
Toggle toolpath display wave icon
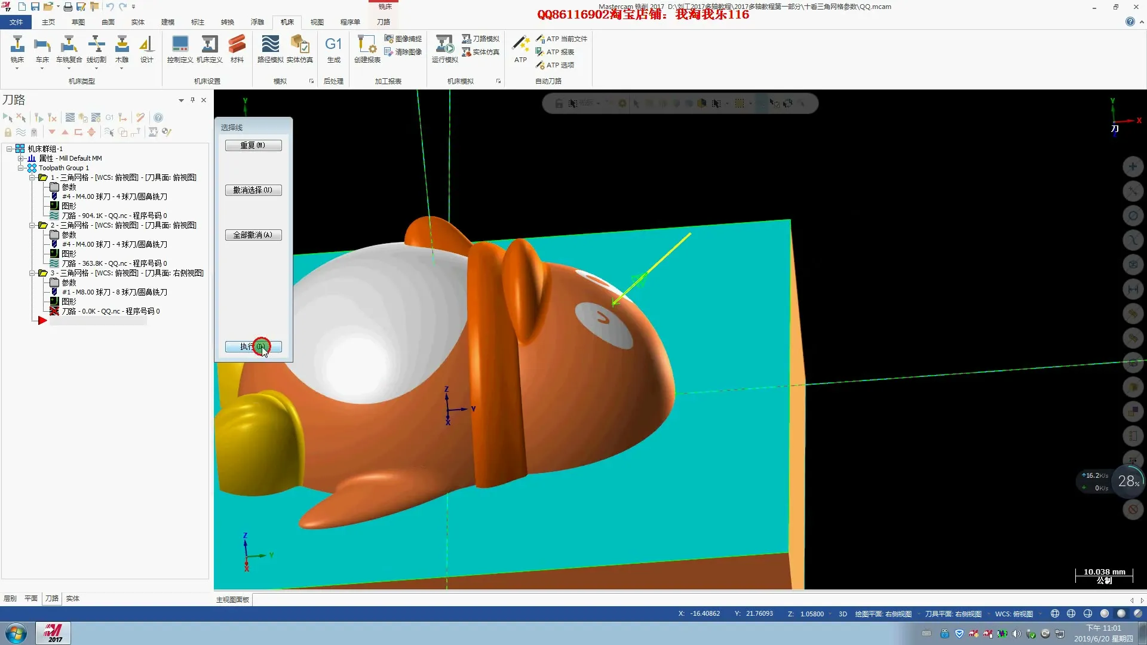[x=21, y=132]
